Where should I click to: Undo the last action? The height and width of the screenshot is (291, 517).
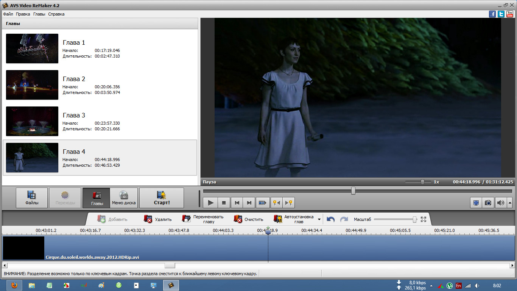click(x=330, y=219)
